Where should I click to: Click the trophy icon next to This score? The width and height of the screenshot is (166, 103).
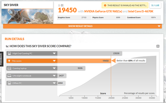click(x=9, y=61)
